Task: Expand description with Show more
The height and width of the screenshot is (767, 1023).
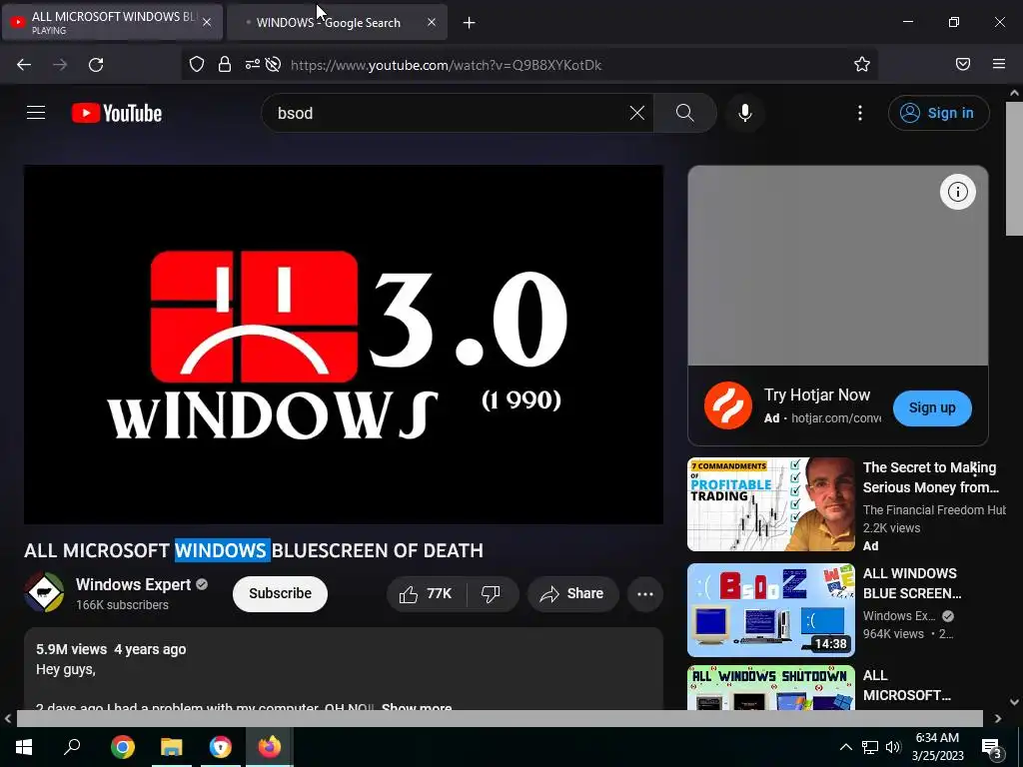Action: pyautogui.click(x=417, y=707)
